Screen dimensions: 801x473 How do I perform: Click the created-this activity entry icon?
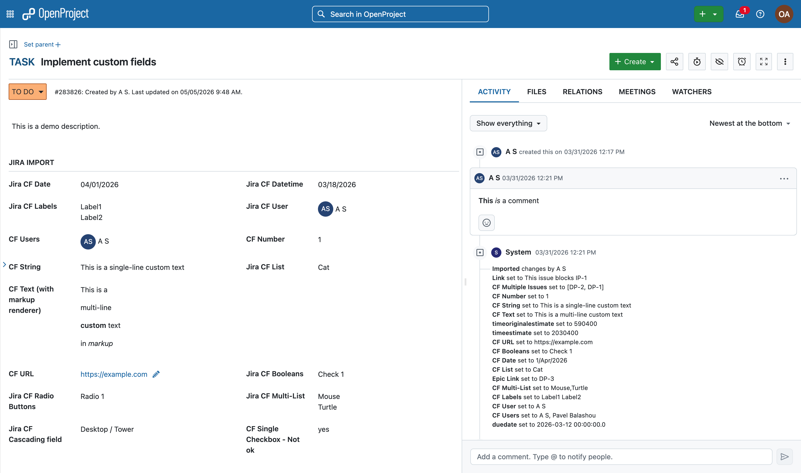pyautogui.click(x=480, y=152)
